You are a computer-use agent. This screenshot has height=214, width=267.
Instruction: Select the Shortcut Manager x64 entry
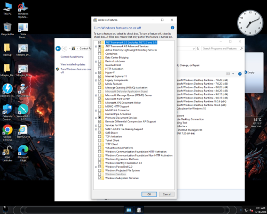(190, 130)
